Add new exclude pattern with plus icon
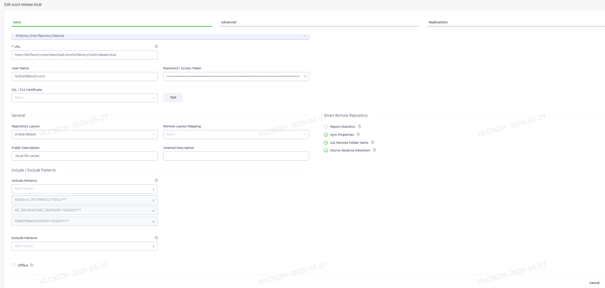Image resolution: width=605 pixels, height=288 pixels. click(x=153, y=246)
